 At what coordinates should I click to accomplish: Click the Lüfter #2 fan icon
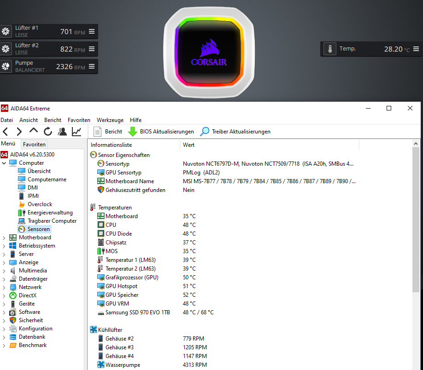(x=6, y=49)
